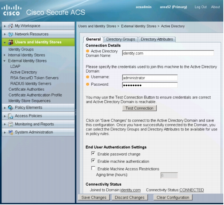Viewport: 224px width, 205px height.
Task: Select Identity Groups in the tree
Action: click(21, 49)
